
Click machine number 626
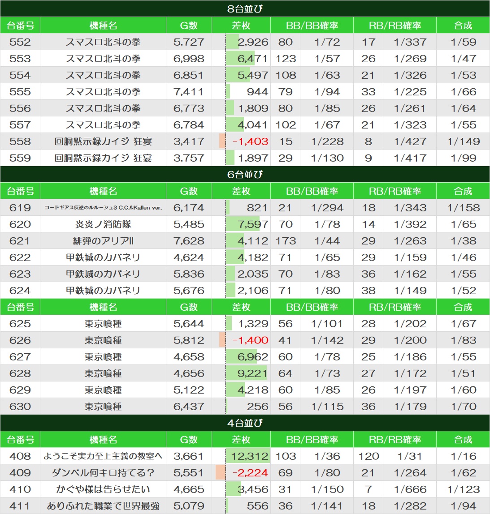coord(20,340)
